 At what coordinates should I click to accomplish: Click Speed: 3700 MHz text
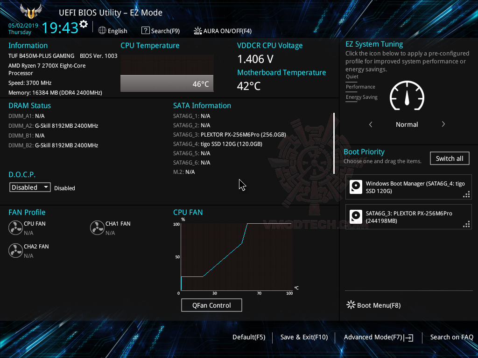click(30, 83)
